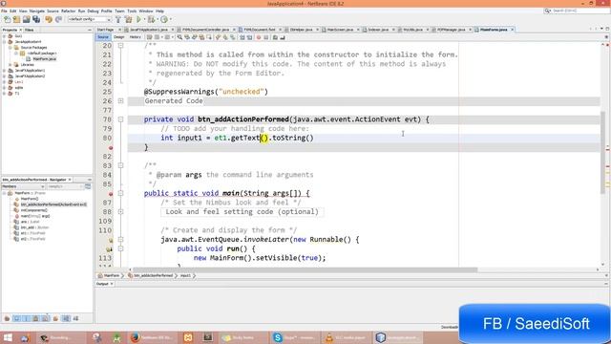
Task: Click the Shift Line Right icon
Action: click(x=250, y=37)
